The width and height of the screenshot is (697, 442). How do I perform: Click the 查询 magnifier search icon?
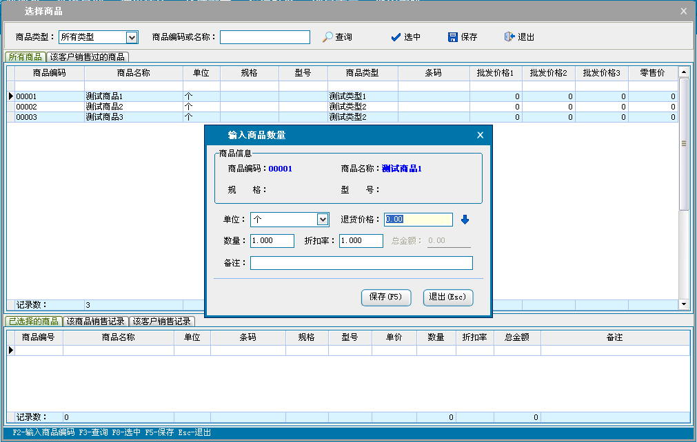click(328, 37)
